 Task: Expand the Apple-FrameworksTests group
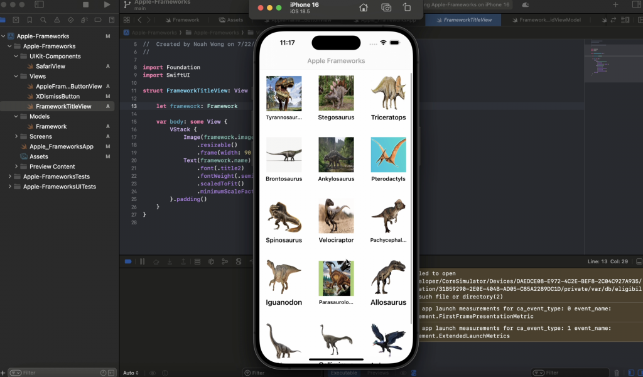point(9,177)
